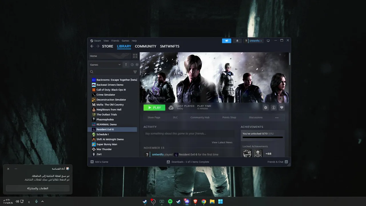Open Spotify from the taskbar

170,201
